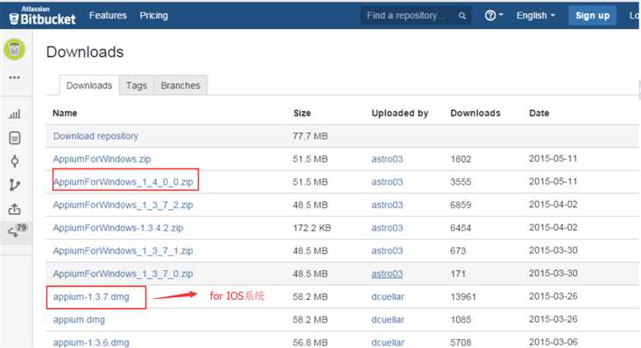Click the 6859 downloads count
This screenshot has height=348, width=641.
point(461,205)
